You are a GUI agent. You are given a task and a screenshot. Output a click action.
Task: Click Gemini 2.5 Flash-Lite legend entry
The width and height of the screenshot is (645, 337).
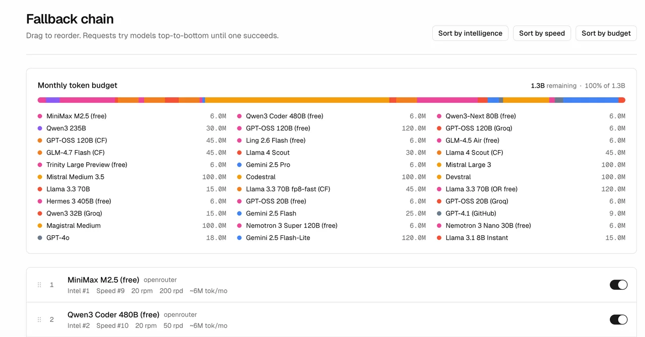coord(278,238)
